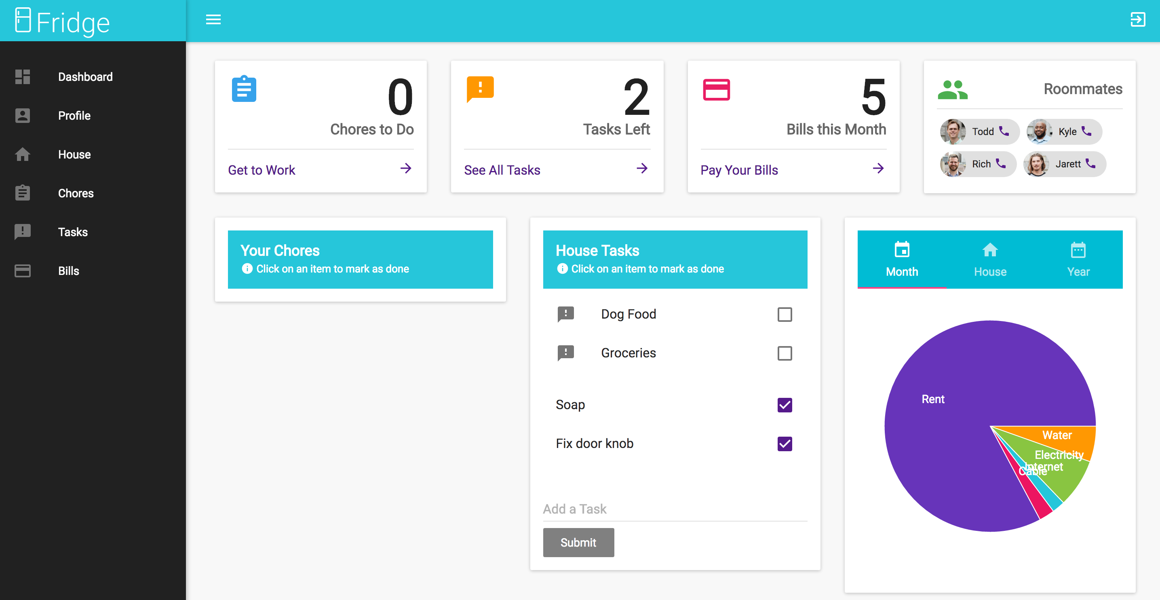Click Todd's phone call icon
This screenshot has width=1160, height=600.
tap(1004, 131)
